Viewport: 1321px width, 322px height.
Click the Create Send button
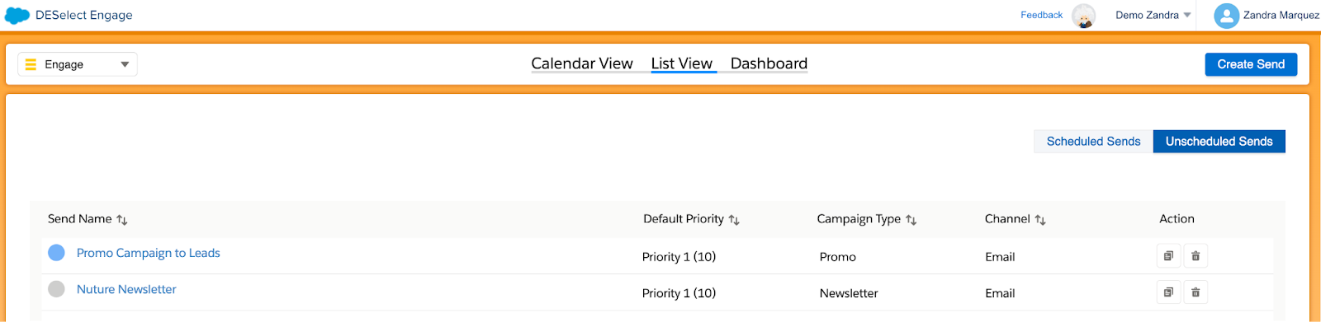pyautogui.click(x=1251, y=64)
